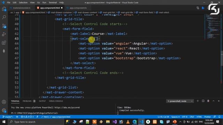
Task: Show hidden system tray icons chevron
Action: click(180, 122)
